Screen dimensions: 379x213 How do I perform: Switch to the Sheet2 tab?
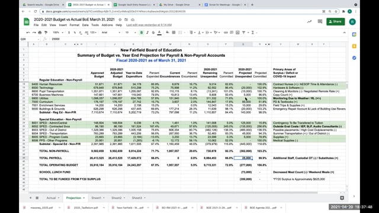pos(117,198)
